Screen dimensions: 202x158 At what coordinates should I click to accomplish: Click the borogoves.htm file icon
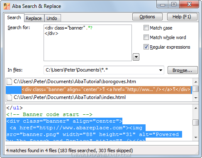10,81
